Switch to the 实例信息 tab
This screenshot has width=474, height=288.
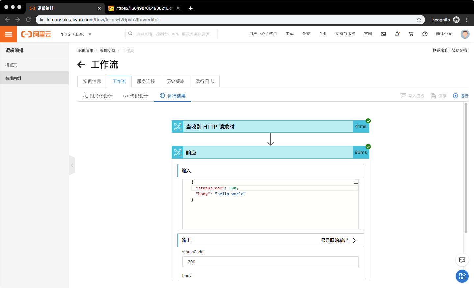(x=92, y=81)
